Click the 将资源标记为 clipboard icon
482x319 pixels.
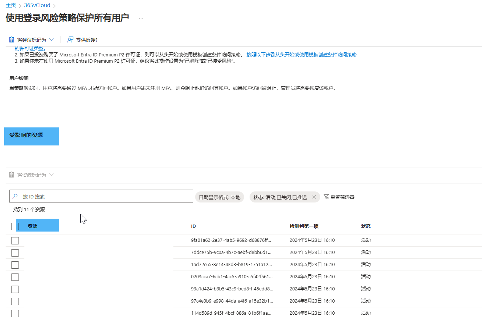tap(11, 175)
